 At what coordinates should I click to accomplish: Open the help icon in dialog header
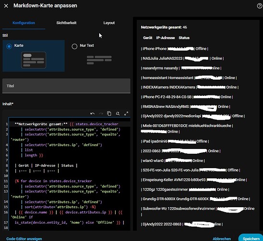260,6
